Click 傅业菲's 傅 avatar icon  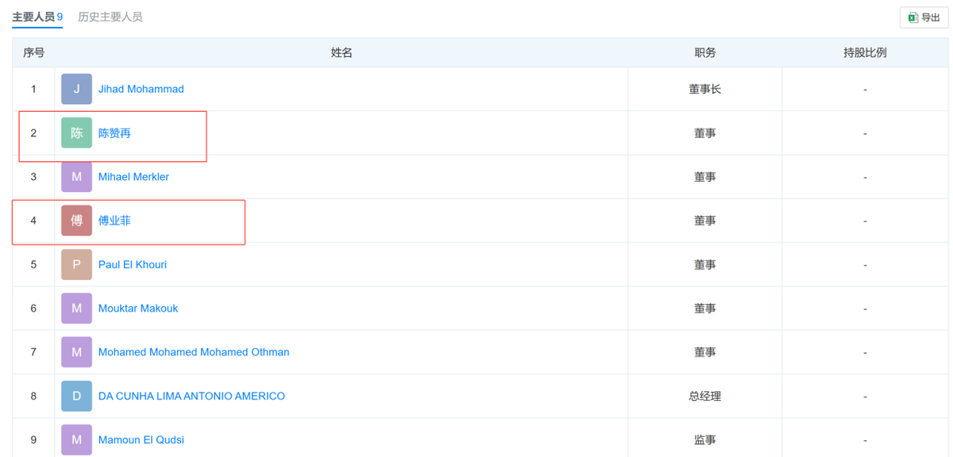(76, 221)
